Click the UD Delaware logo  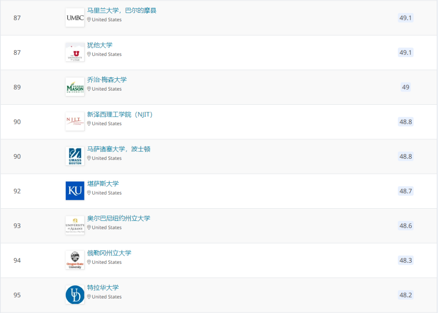[x=75, y=295]
